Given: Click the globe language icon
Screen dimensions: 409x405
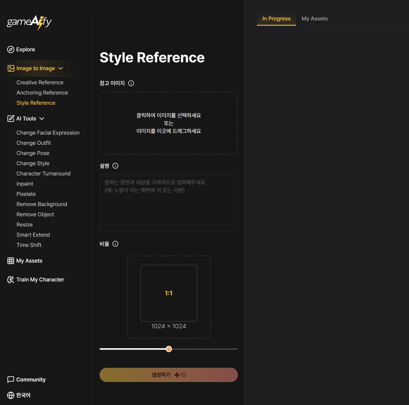Looking at the screenshot, I should point(11,395).
